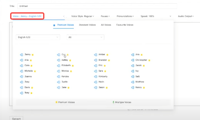
Task: Play the Guy voice preview speaker icon
Action: [59, 55]
